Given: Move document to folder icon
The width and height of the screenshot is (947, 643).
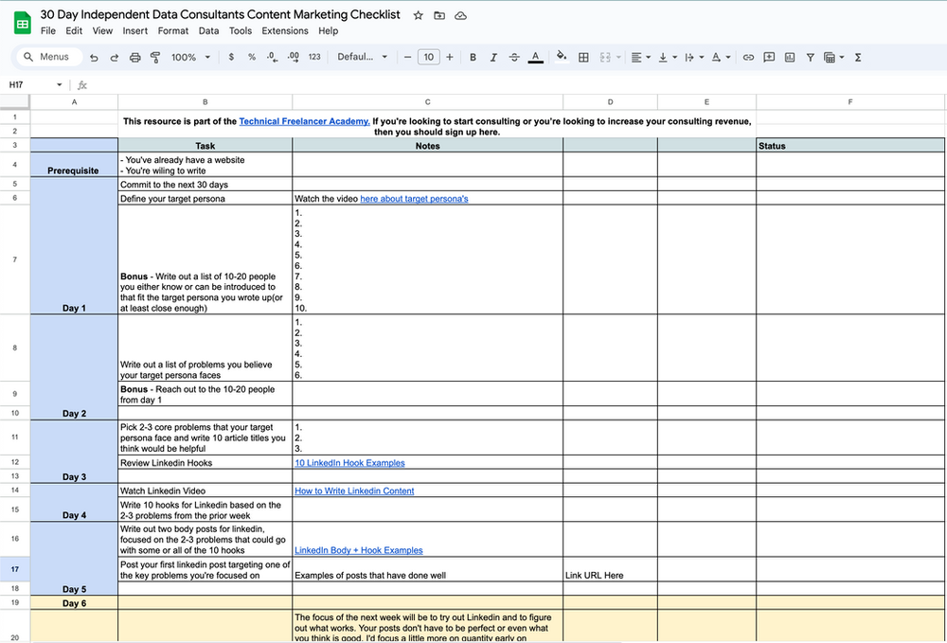Looking at the screenshot, I should point(439,16).
